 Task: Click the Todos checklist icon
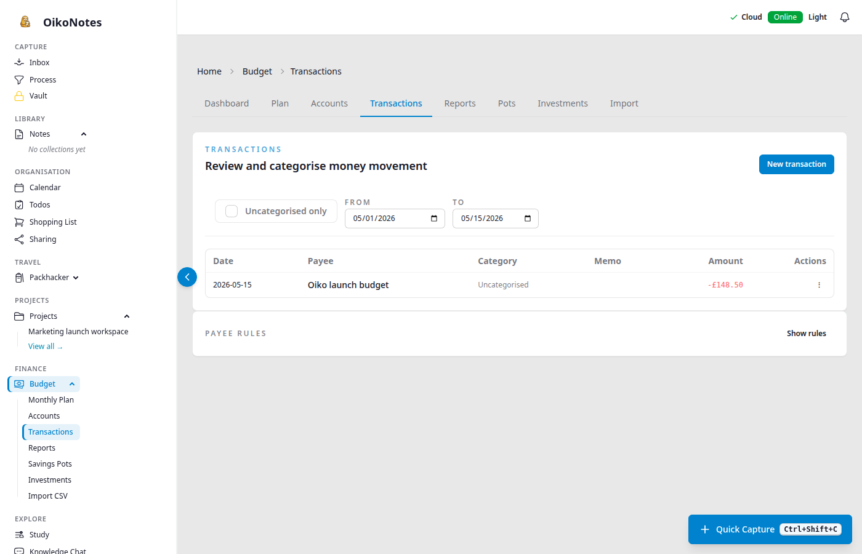(19, 205)
